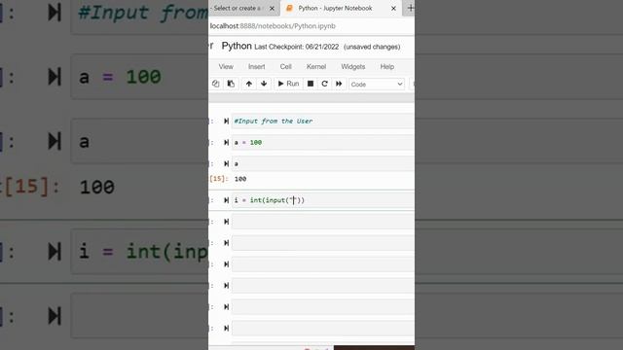Click the output value 100
This screenshot has width=623, height=350.
[240, 179]
